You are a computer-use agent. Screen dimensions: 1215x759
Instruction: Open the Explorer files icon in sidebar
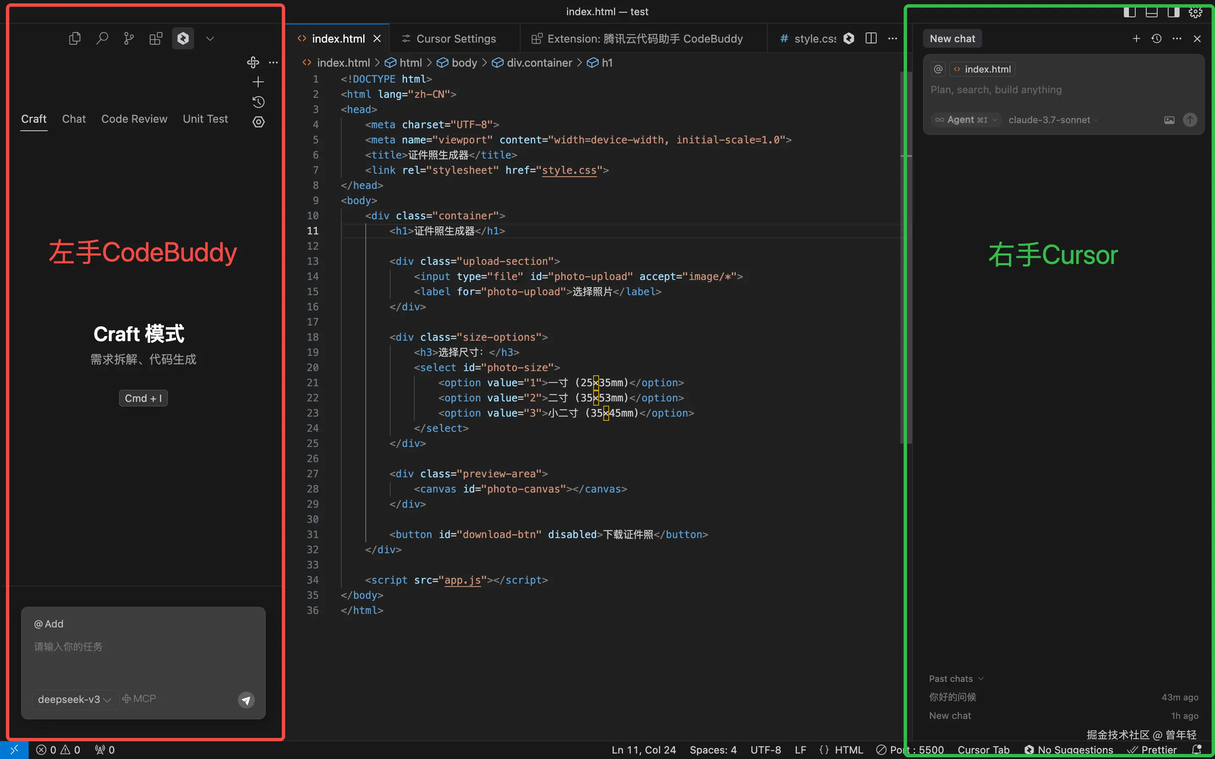click(75, 39)
